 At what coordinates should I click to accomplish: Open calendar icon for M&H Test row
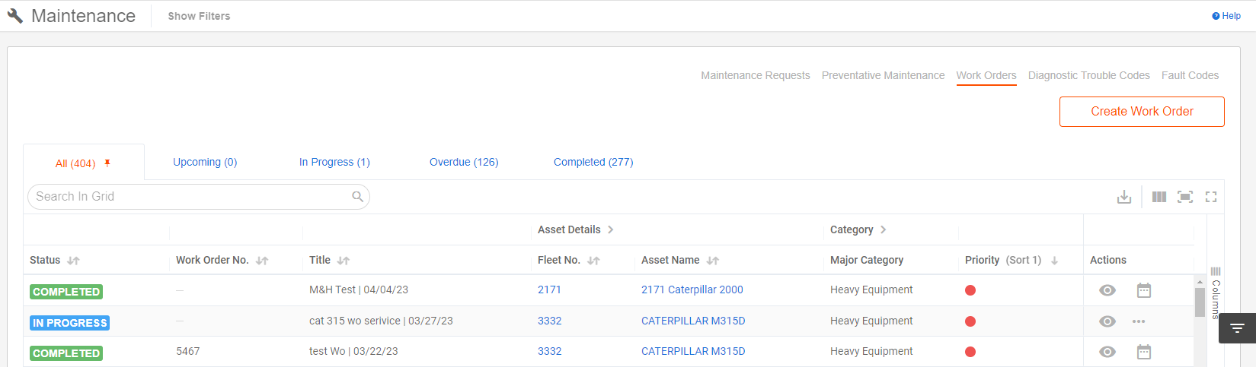pyautogui.click(x=1144, y=290)
